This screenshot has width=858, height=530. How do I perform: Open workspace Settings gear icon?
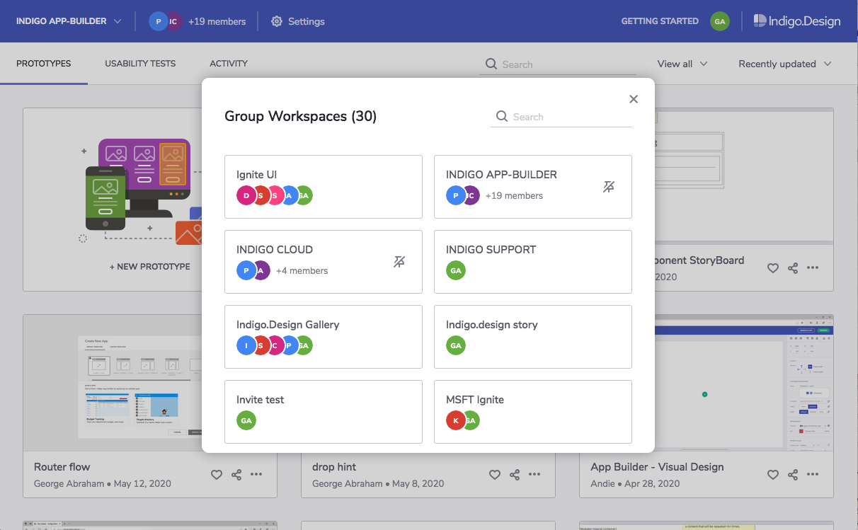tap(277, 21)
